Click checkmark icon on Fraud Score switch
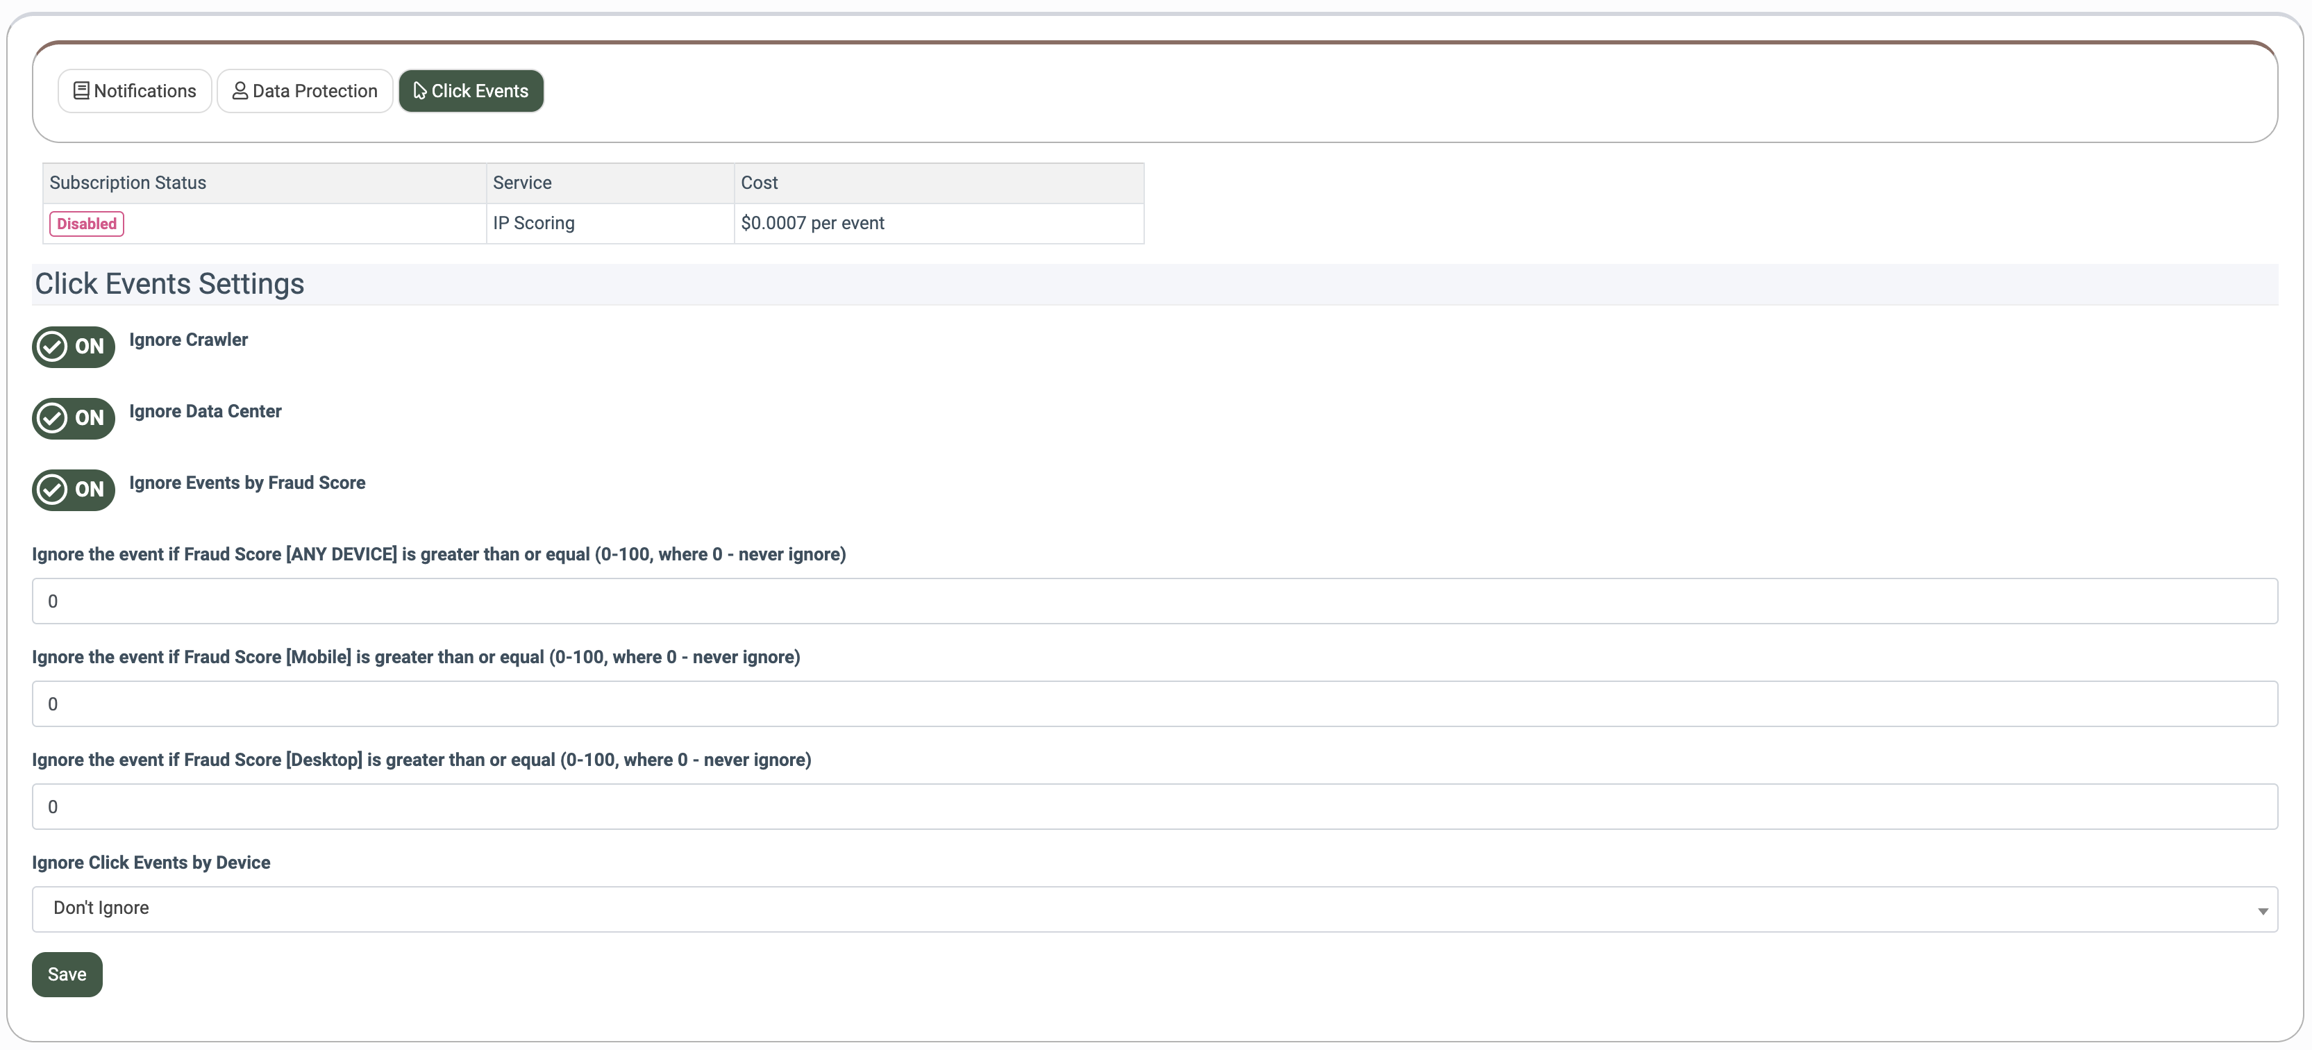 53,490
